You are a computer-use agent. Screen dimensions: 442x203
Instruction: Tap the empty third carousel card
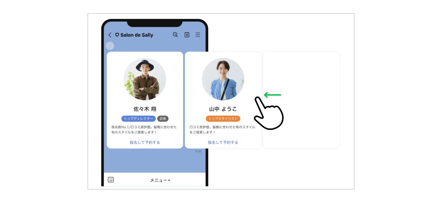point(301,100)
